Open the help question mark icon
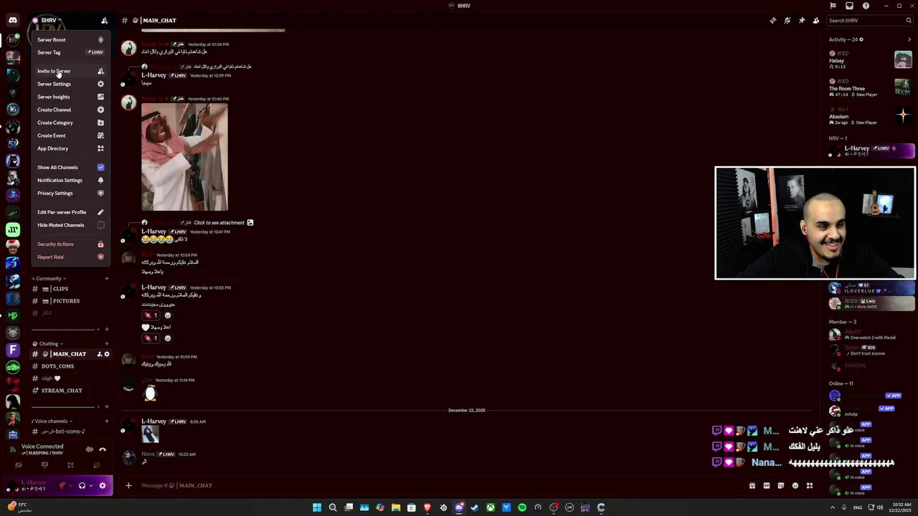Image resolution: width=918 pixels, height=516 pixels. (866, 6)
